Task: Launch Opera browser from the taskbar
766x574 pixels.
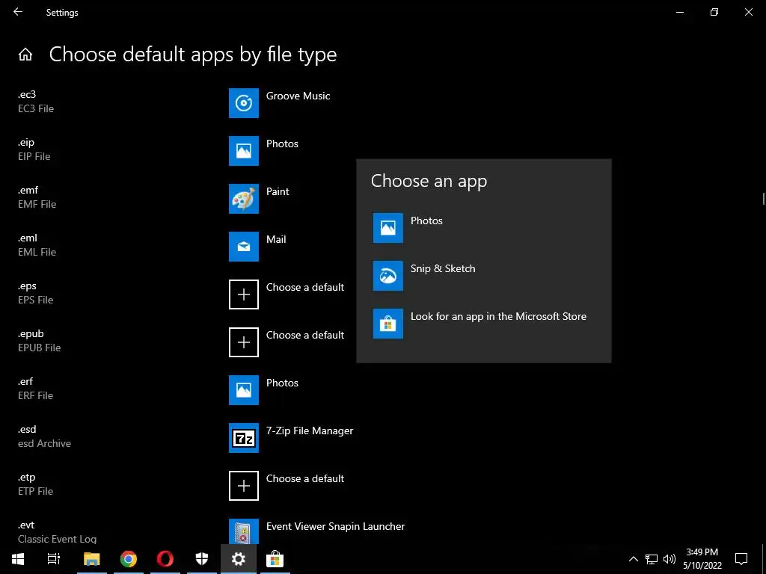Action: coord(165,559)
